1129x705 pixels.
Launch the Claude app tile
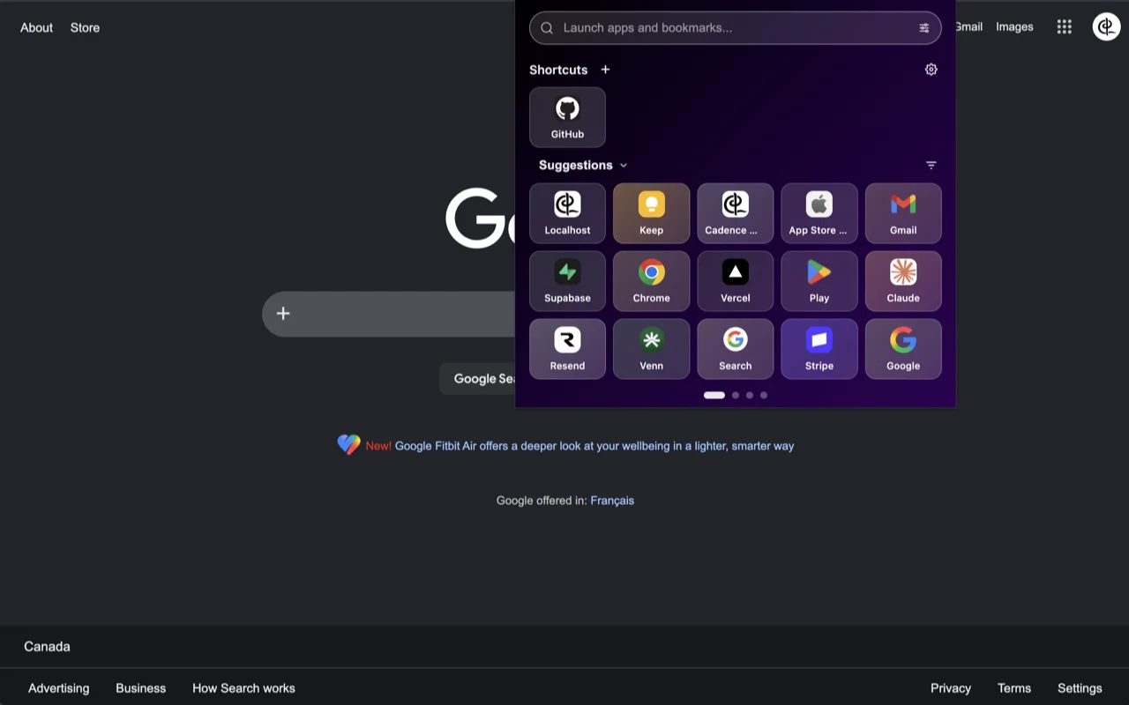903,281
